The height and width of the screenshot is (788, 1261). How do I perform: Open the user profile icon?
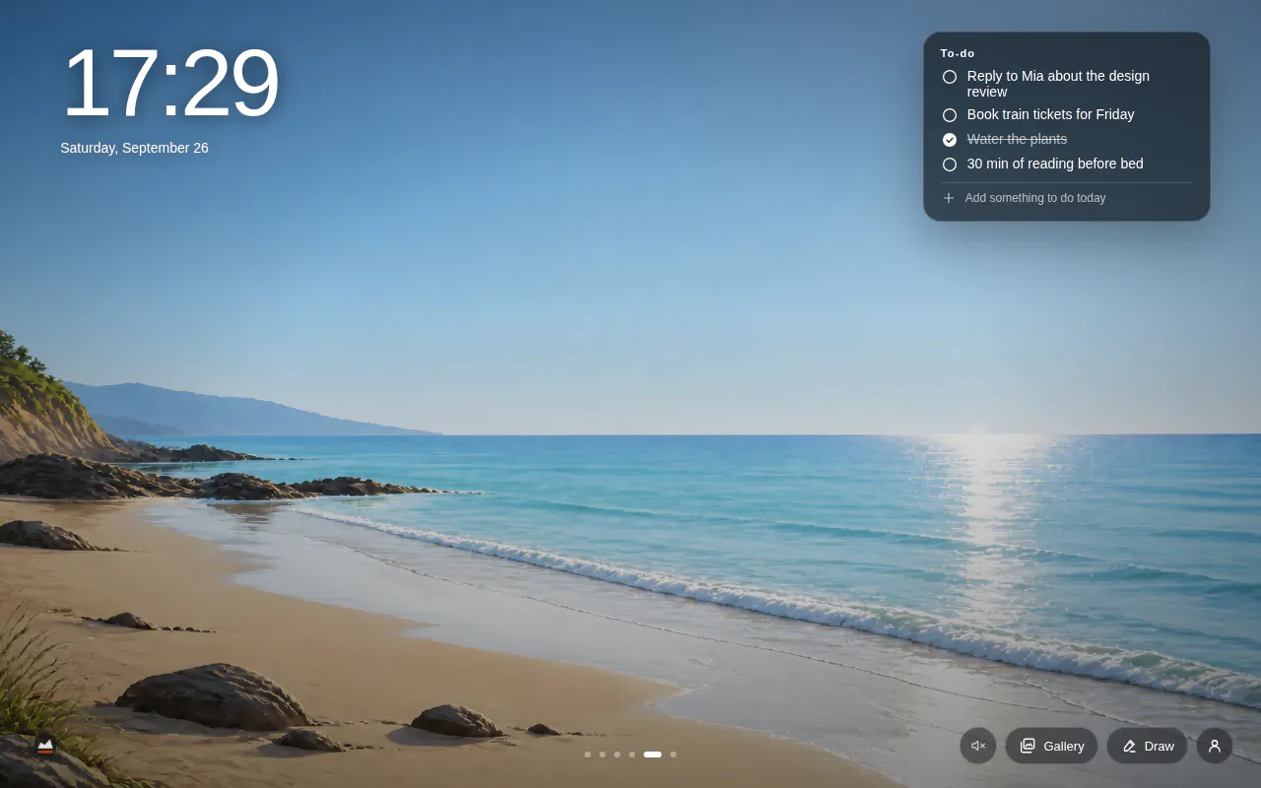tap(1215, 746)
